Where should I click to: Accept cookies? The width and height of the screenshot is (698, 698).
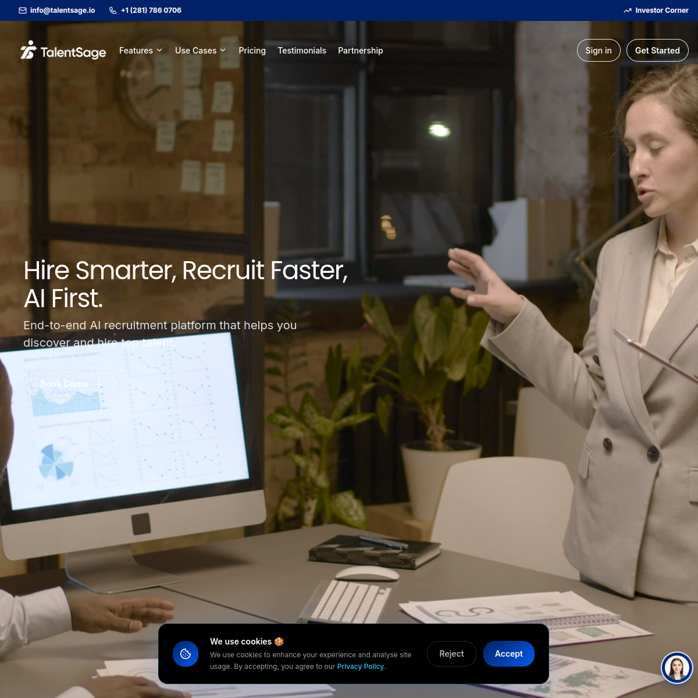click(509, 654)
